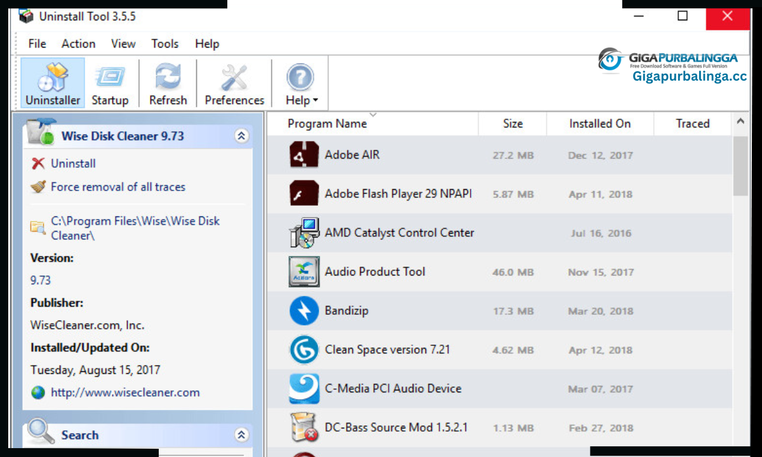Click the magnifier Search panel icon
Viewport: 762px width, 457px height.
[41, 432]
